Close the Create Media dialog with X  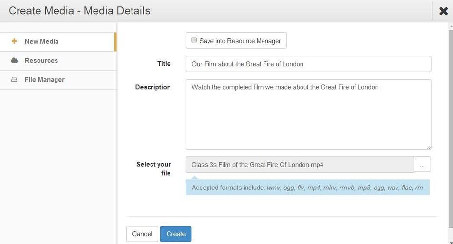point(443,11)
